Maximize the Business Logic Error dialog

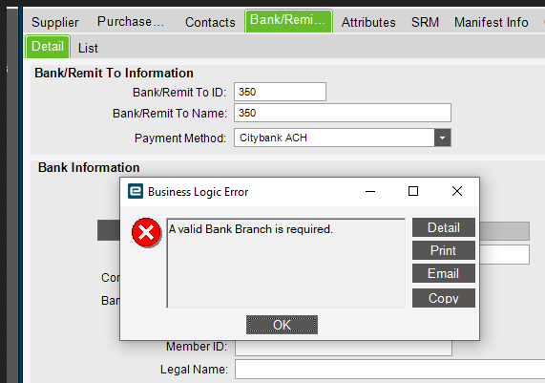point(413,191)
